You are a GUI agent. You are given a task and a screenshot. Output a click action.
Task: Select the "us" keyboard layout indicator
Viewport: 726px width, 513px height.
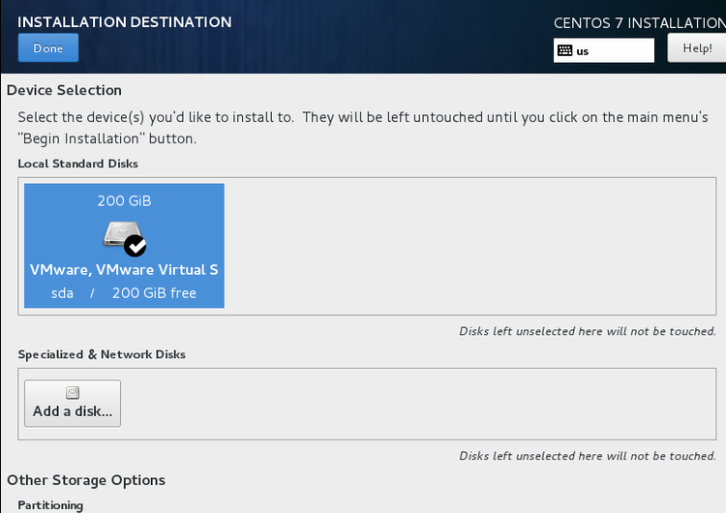coord(583,51)
